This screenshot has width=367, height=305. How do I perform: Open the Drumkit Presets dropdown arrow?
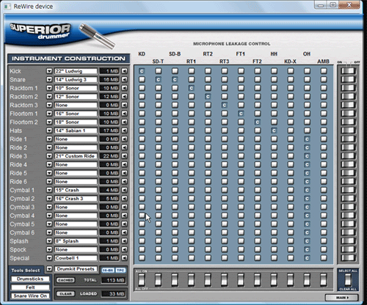[49, 269]
